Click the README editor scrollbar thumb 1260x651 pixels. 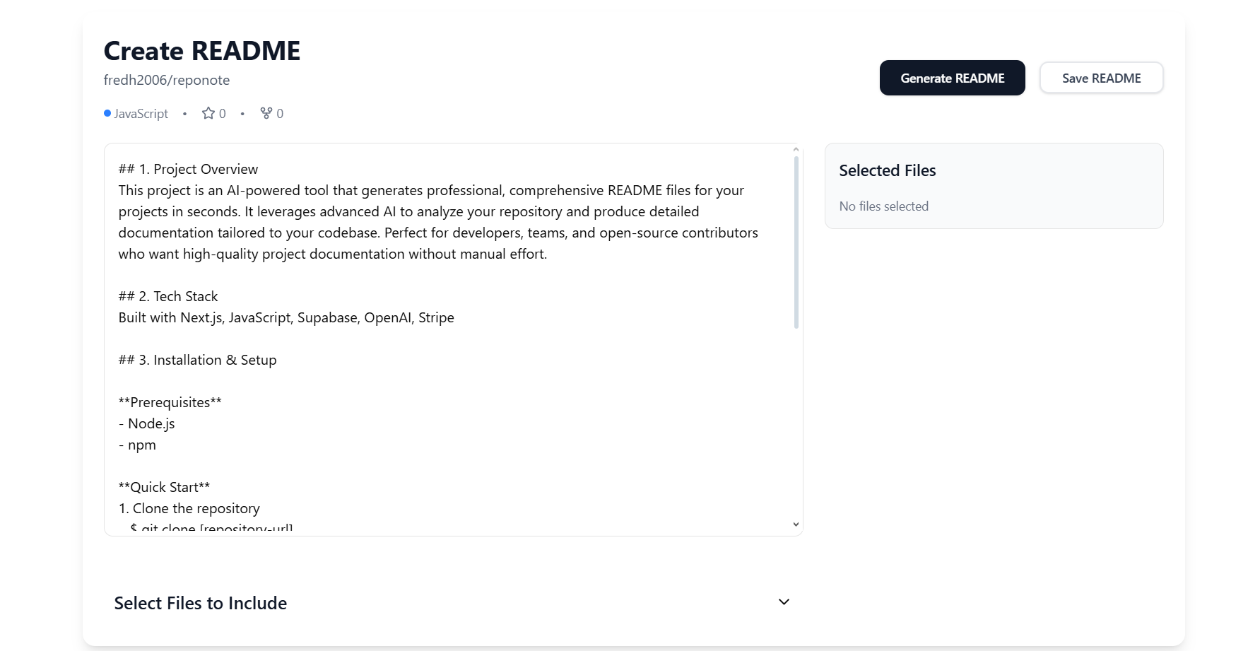pos(796,242)
